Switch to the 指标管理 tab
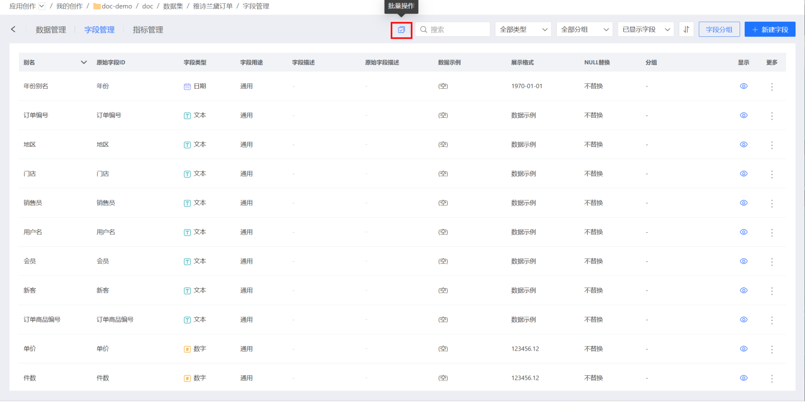 click(x=148, y=30)
